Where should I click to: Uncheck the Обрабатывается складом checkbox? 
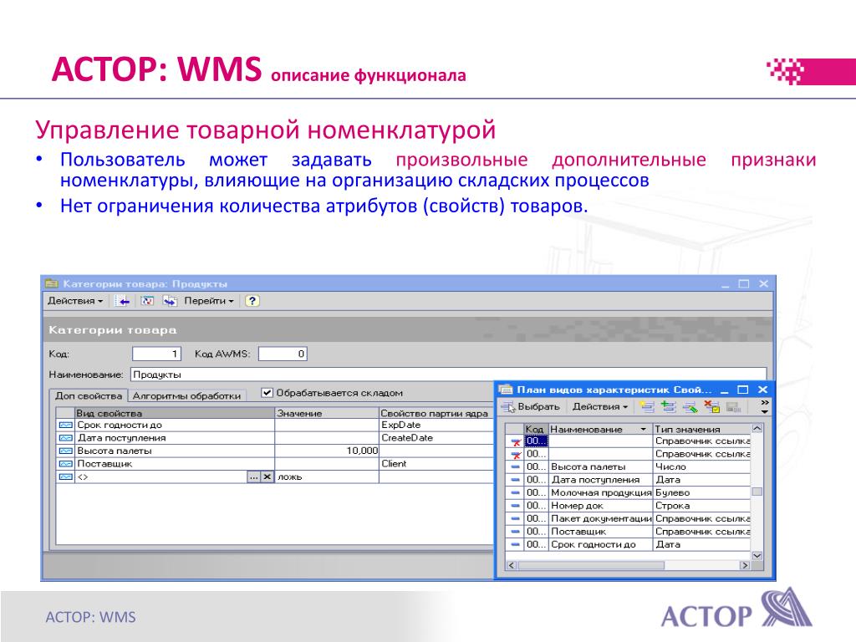[x=267, y=393]
